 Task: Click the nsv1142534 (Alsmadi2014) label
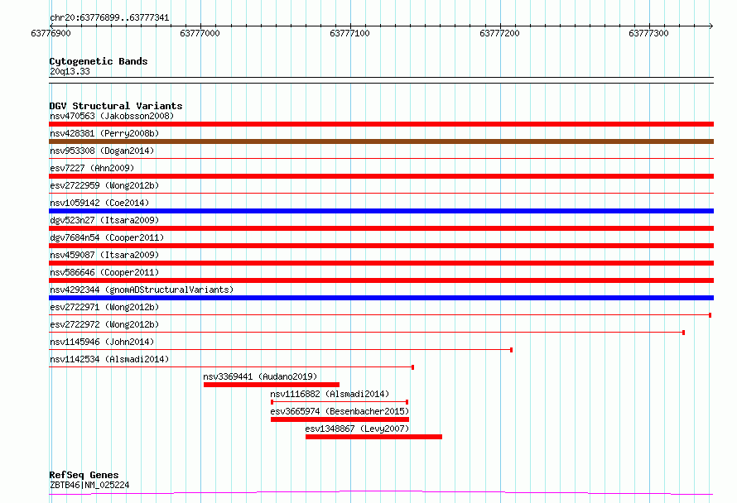point(109,359)
